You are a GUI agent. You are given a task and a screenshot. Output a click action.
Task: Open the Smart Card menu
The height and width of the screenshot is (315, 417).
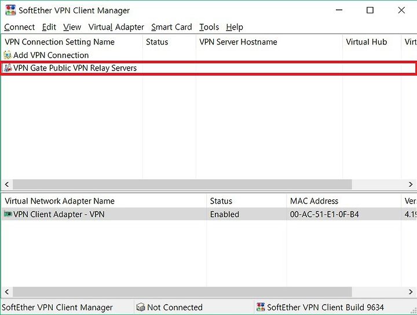[x=171, y=27]
